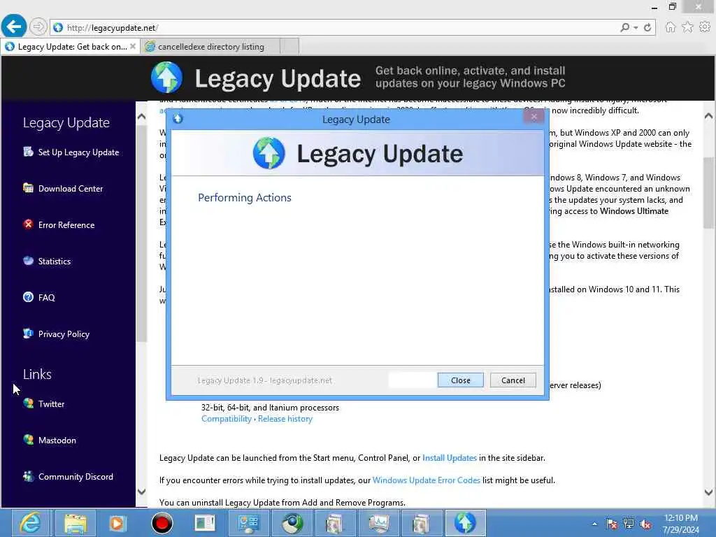
Task: Click Cancel in the Legacy Update dialog
Action: [x=513, y=380]
